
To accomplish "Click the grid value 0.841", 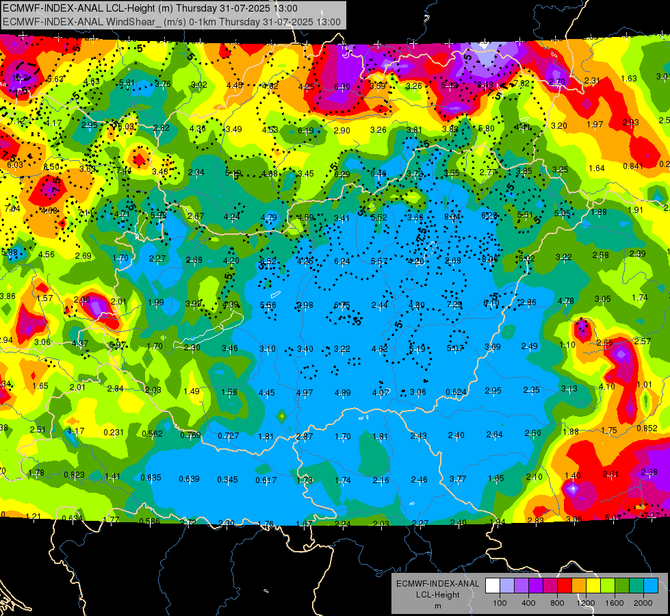I will 633,166.
